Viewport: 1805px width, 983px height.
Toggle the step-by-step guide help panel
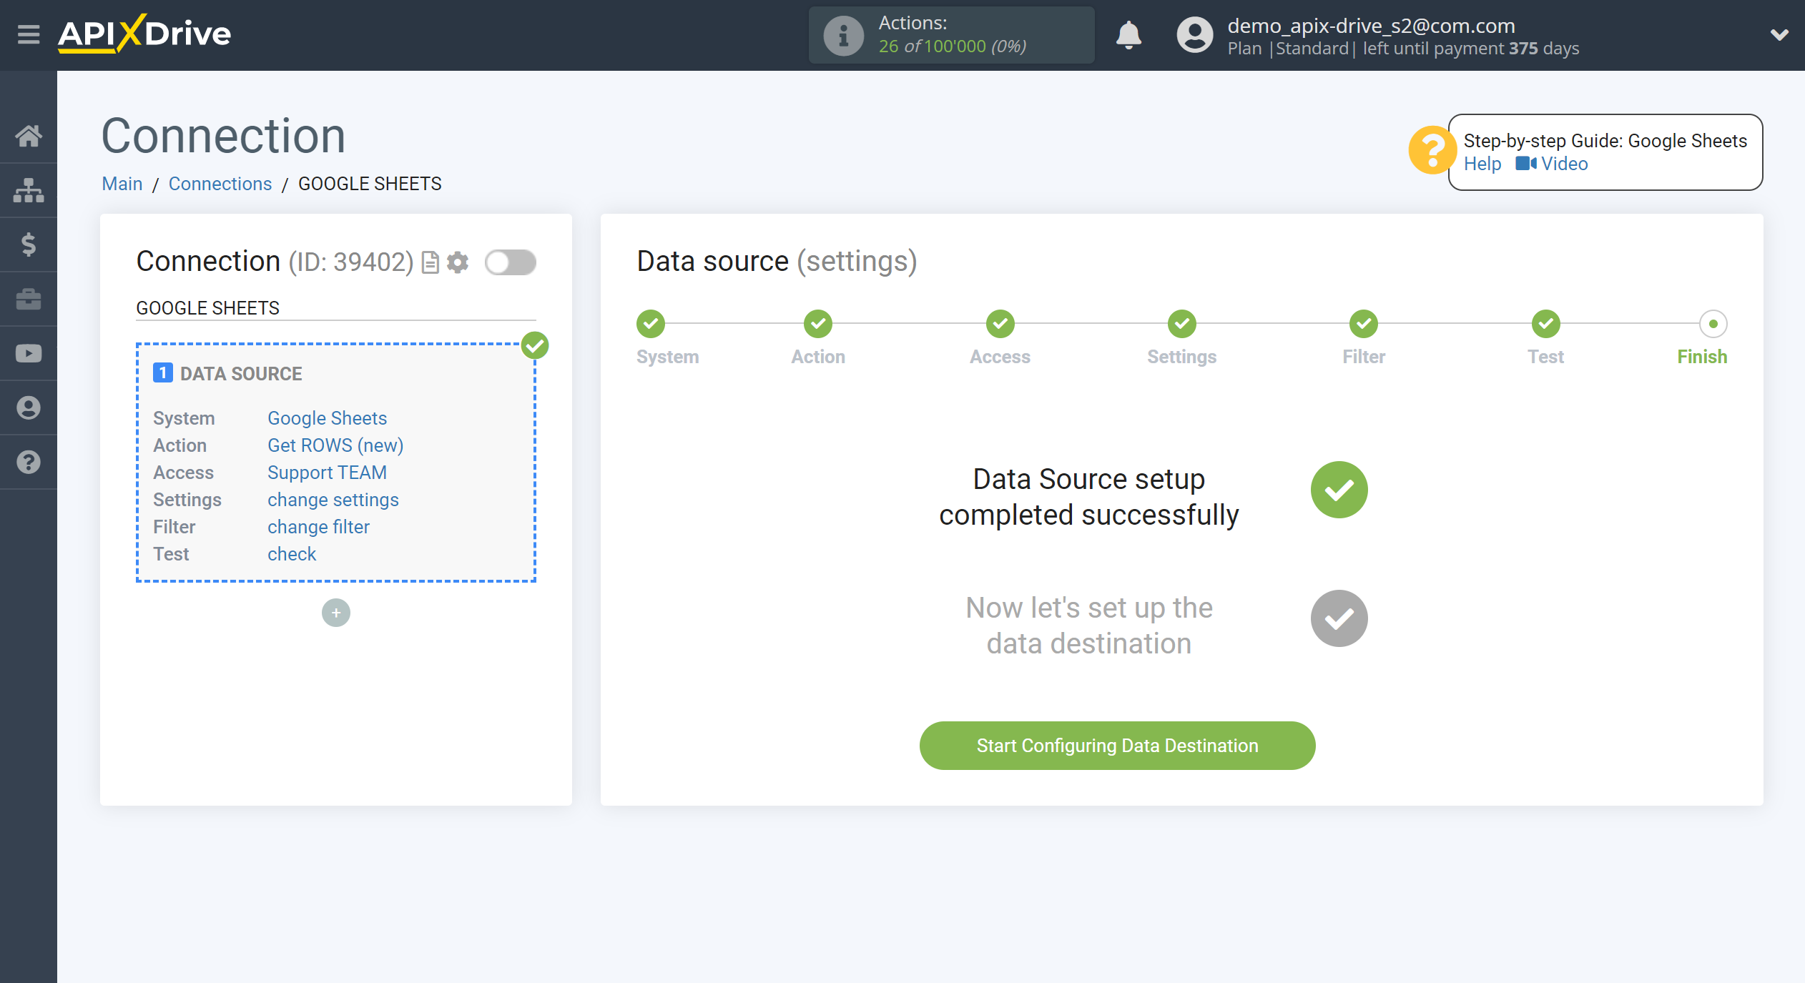pos(1432,152)
